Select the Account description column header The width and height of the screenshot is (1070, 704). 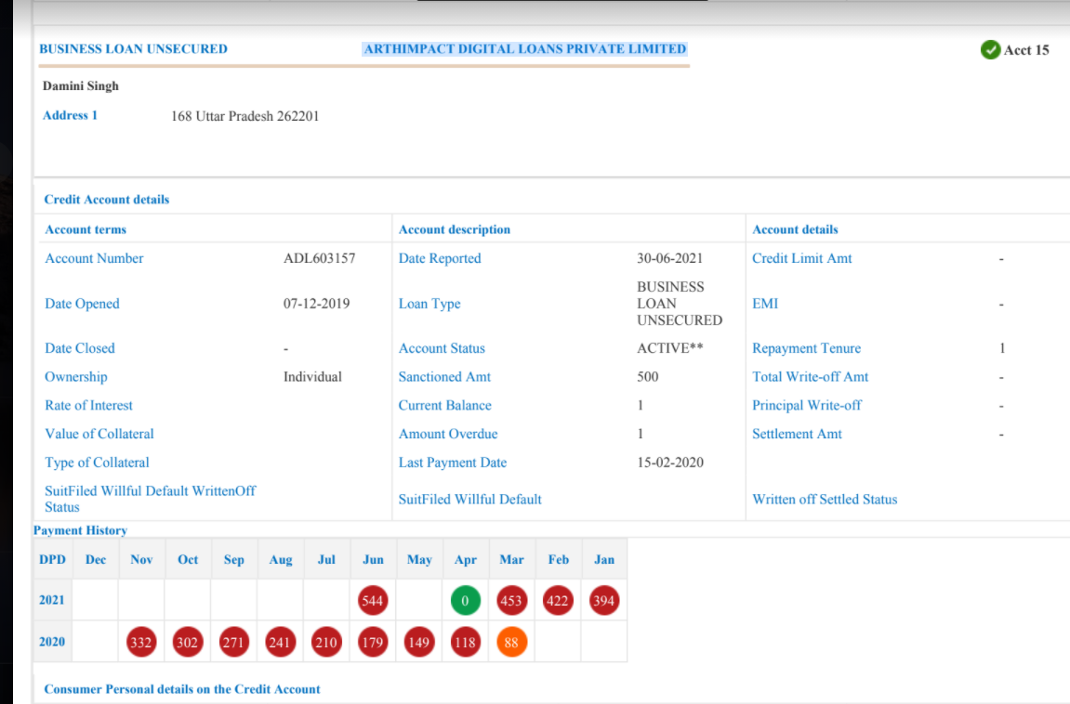pos(454,229)
